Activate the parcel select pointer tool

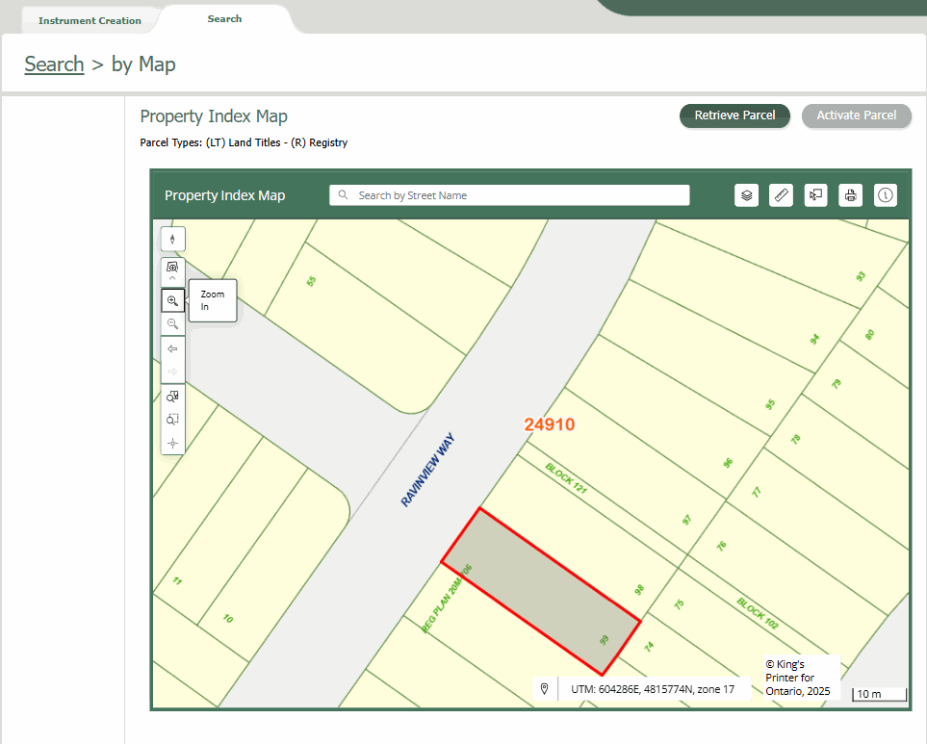816,195
